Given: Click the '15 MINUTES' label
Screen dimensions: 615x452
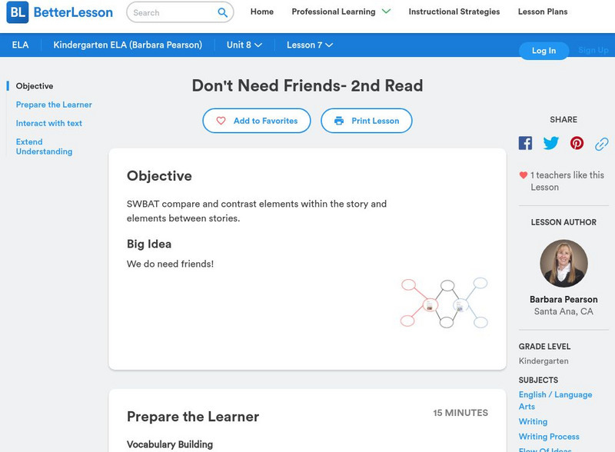Looking at the screenshot, I should (x=460, y=413).
